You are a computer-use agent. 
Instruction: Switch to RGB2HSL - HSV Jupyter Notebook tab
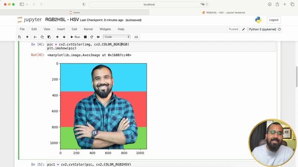point(223,13)
